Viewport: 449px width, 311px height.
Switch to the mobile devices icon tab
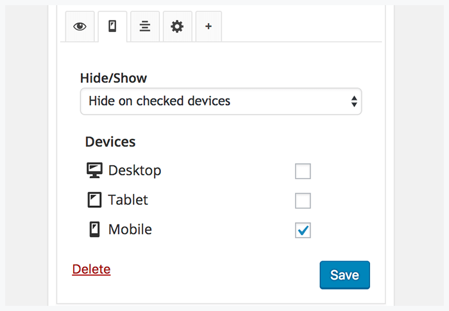pyautogui.click(x=112, y=27)
